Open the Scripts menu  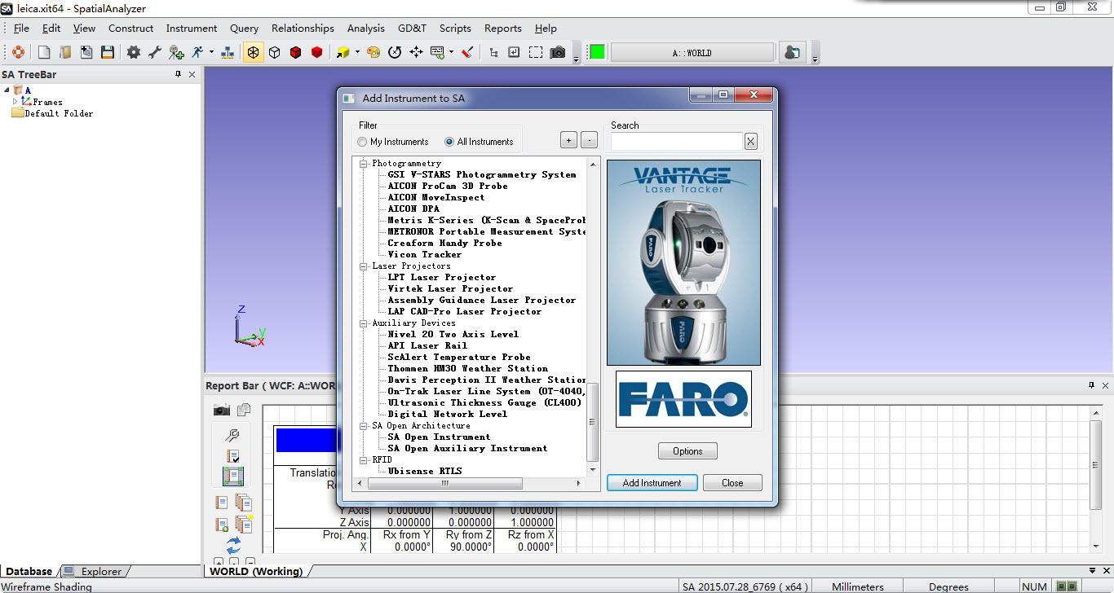pyautogui.click(x=455, y=28)
